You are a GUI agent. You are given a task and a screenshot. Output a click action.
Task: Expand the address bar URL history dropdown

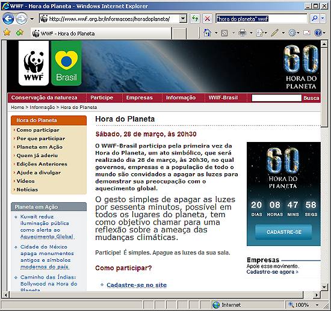(183, 19)
